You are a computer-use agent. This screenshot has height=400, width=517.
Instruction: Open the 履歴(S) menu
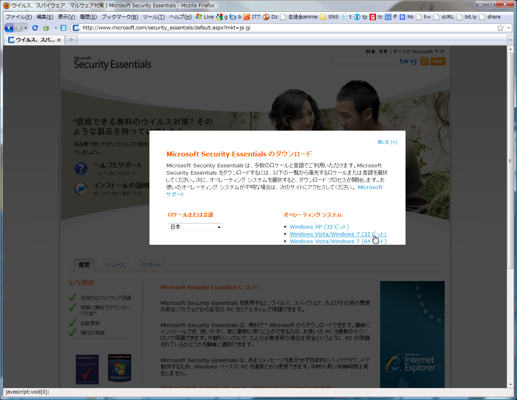click(x=88, y=17)
